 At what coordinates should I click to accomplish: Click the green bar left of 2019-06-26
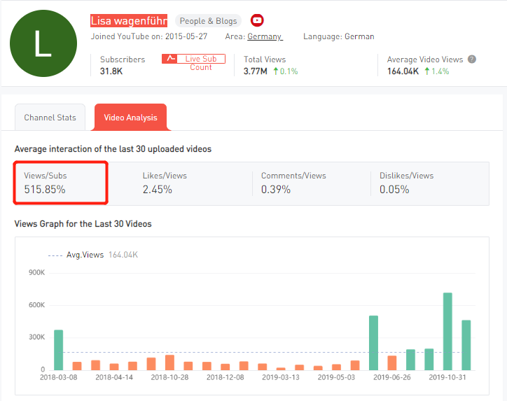coord(373,343)
